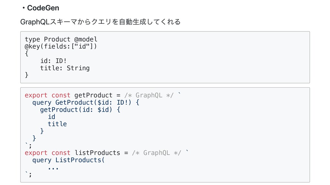
Task: Click the closing brace of Product type
Action: [26, 75]
